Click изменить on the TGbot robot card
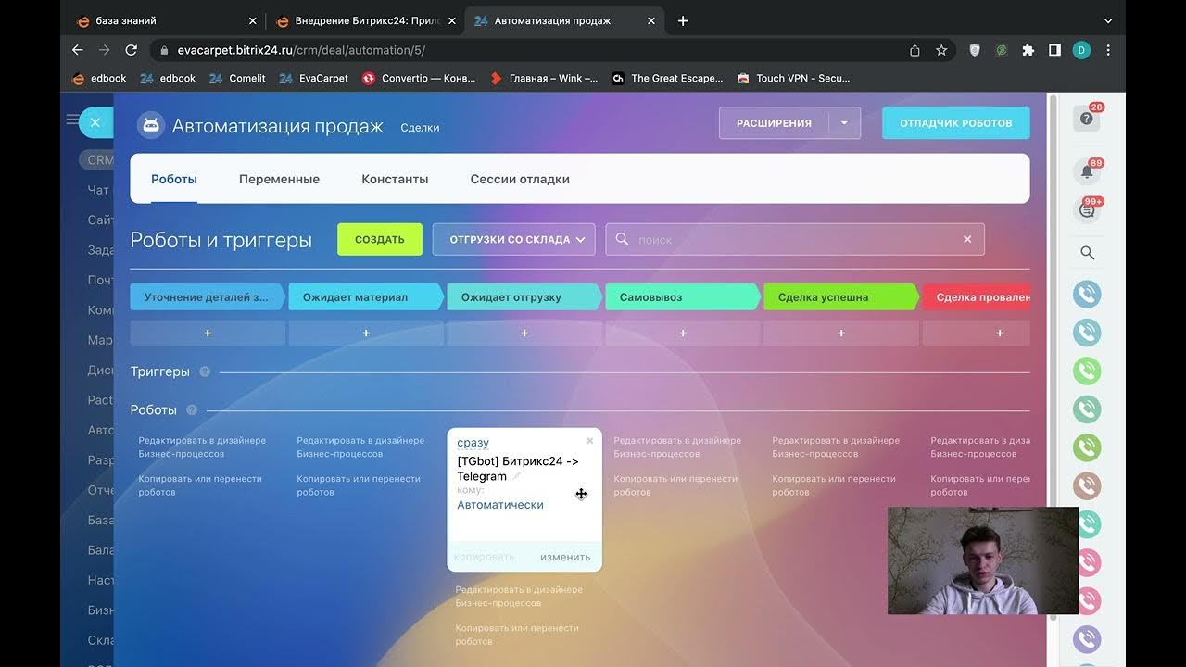 (565, 557)
